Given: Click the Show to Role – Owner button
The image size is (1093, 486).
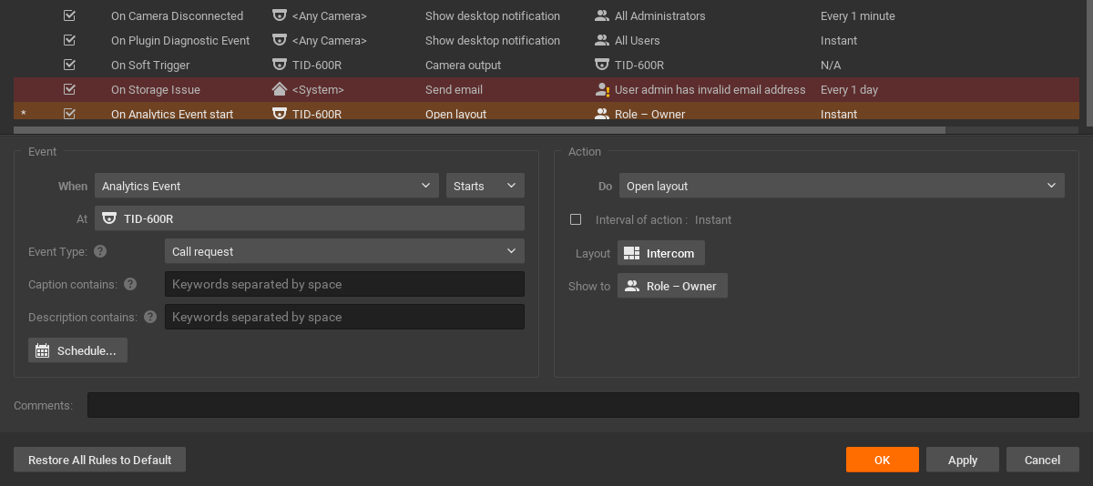Looking at the screenshot, I should pyautogui.click(x=672, y=286).
